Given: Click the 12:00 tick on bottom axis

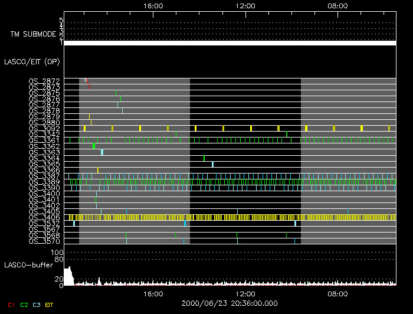Looking at the screenshot, I should click(x=245, y=293).
